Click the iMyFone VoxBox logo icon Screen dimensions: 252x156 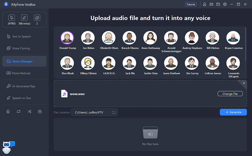point(6,4)
